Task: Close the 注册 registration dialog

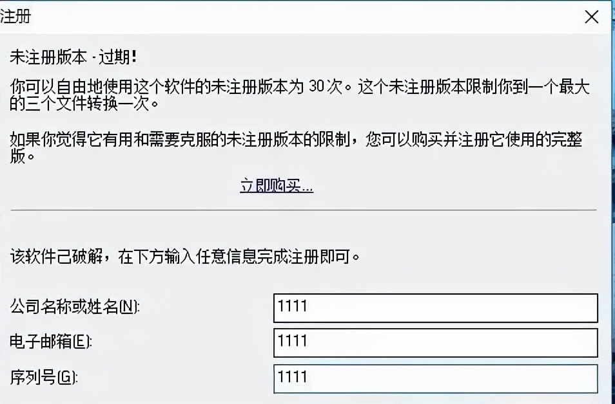Action: pyautogui.click(x=591, y=17)
